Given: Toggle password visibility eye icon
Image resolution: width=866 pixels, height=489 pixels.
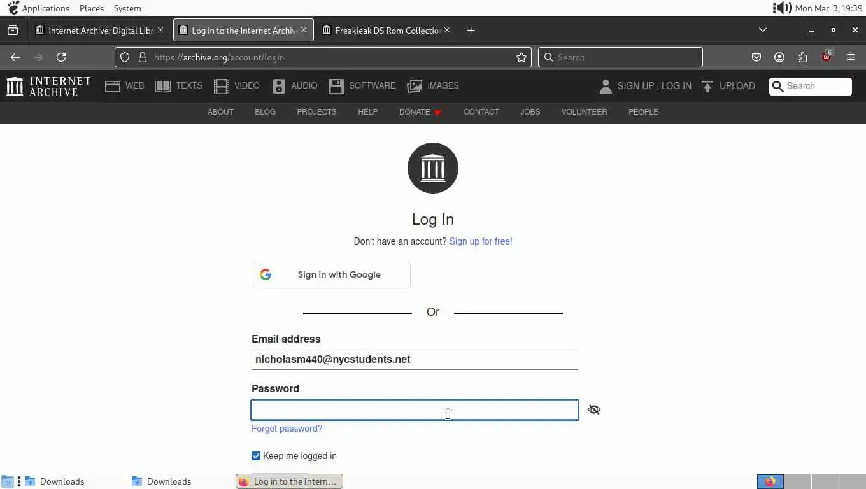Looking at the screenshot, I should (594, 409).
